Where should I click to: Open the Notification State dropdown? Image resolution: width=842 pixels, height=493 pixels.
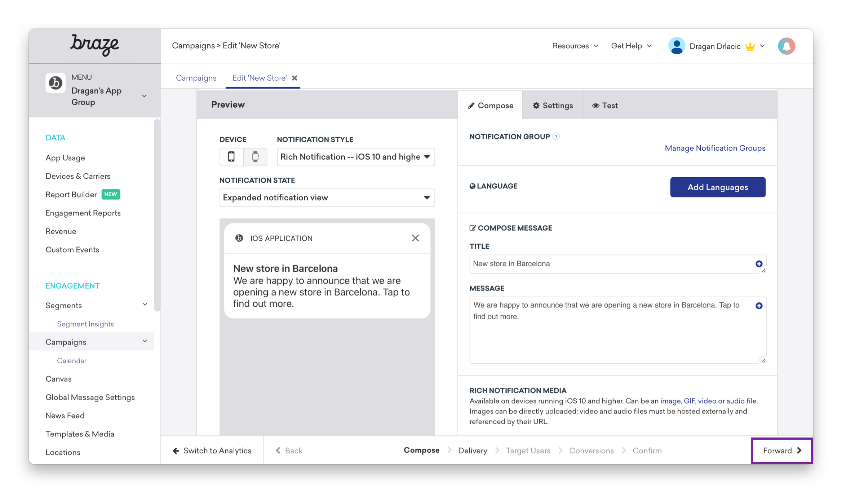click(327, 197)
